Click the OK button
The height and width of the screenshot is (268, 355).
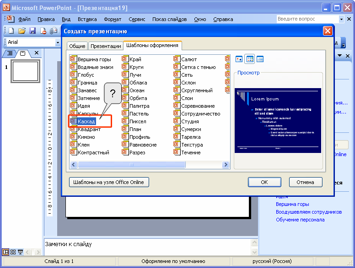coord(264,182)
